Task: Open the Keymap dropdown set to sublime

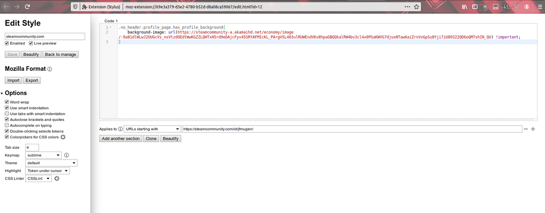Action: [x=44, y=155]
